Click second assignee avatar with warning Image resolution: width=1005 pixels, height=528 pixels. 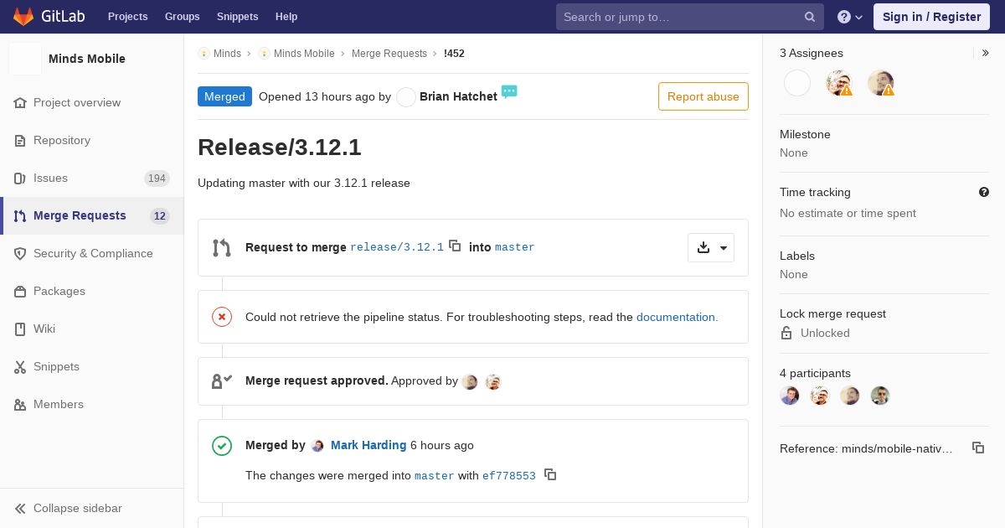839,83
